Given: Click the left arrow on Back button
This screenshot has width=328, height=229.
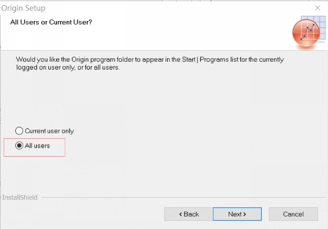Looking at the screenshot, I should [181, 214].
